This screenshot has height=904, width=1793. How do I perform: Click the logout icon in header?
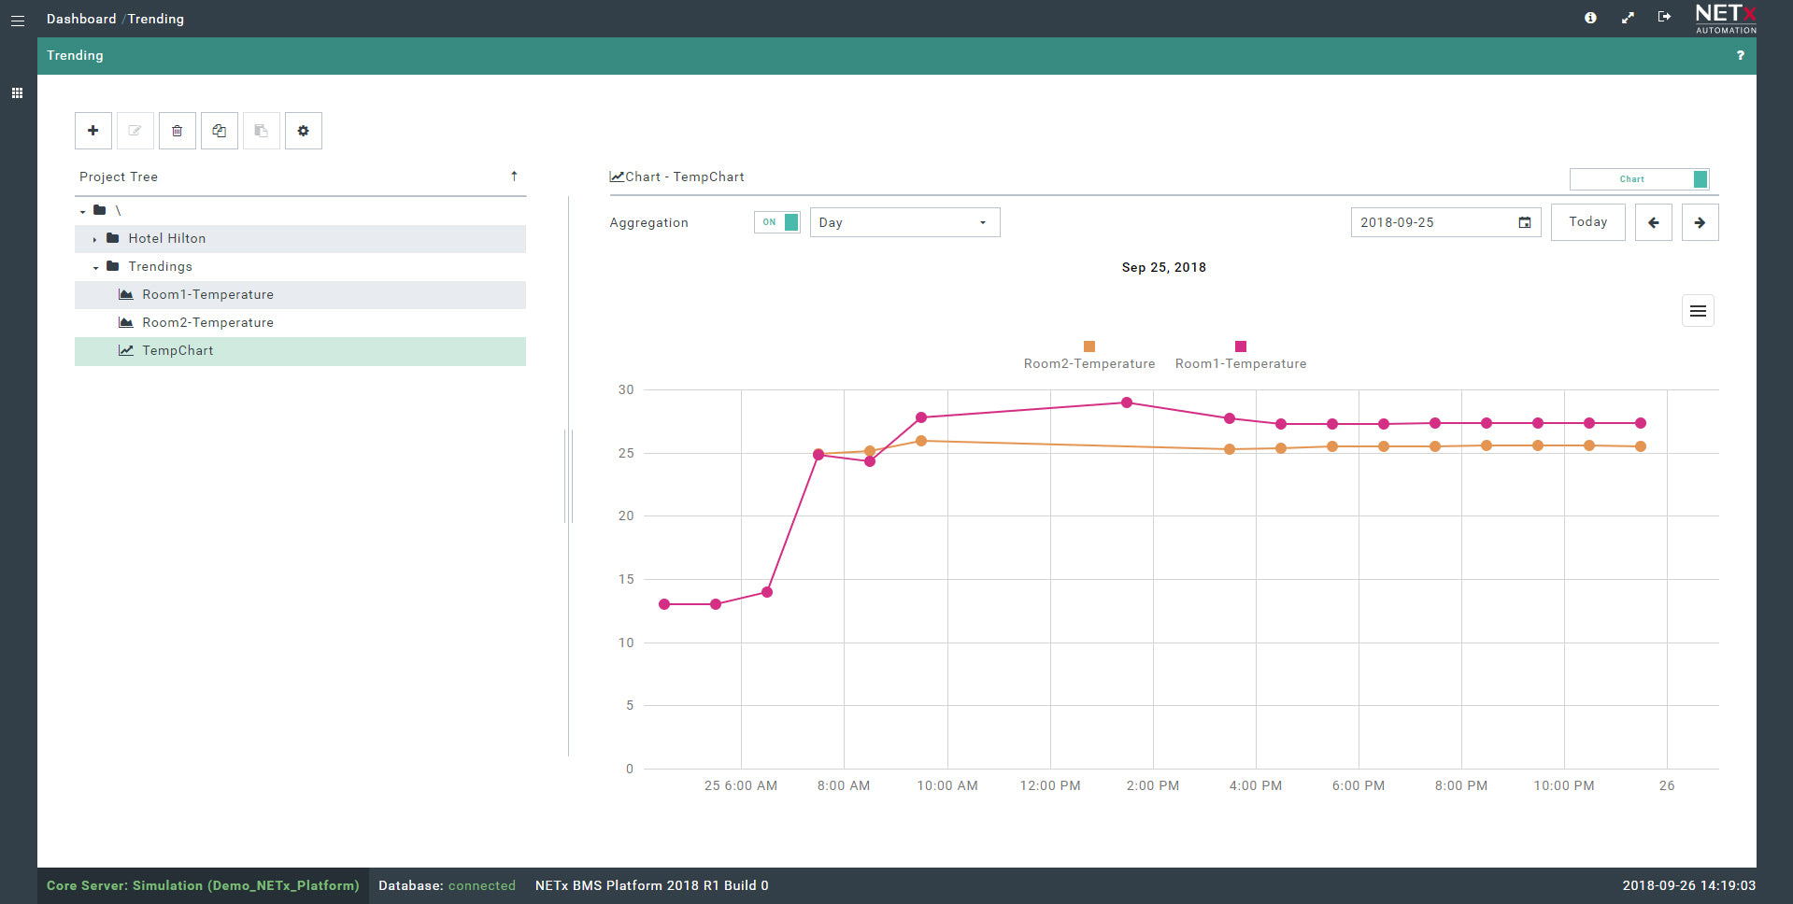pos(1664,17)
